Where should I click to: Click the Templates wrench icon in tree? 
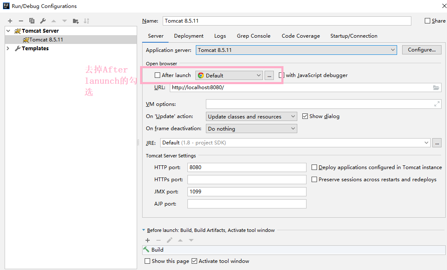click(18, 49)
